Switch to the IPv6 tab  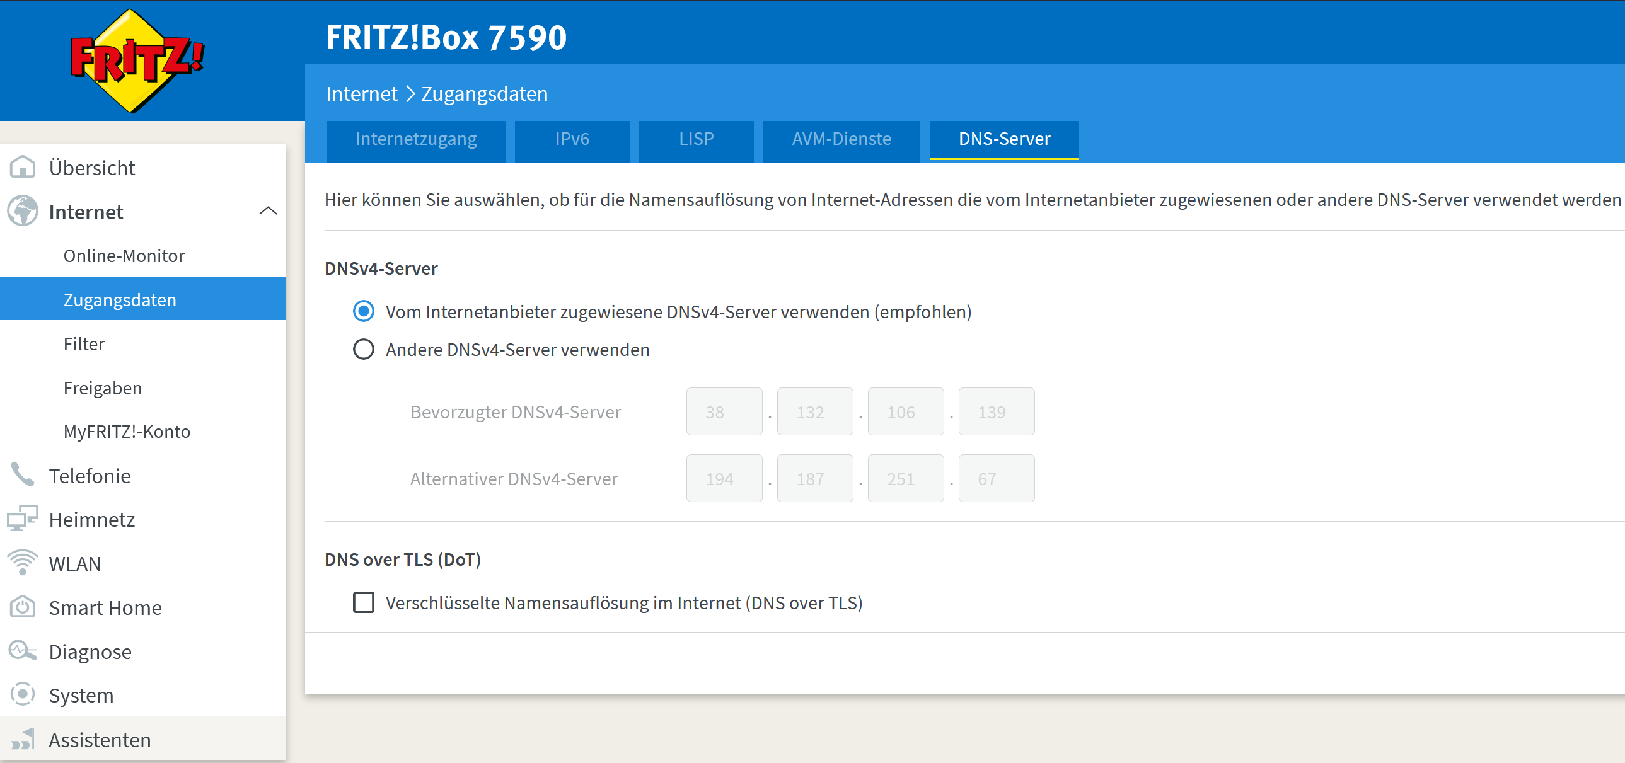pyautogui.click(x=572, y=139)
